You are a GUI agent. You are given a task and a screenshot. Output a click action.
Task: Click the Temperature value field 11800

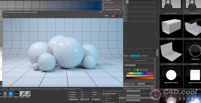[x=133, y=84]
